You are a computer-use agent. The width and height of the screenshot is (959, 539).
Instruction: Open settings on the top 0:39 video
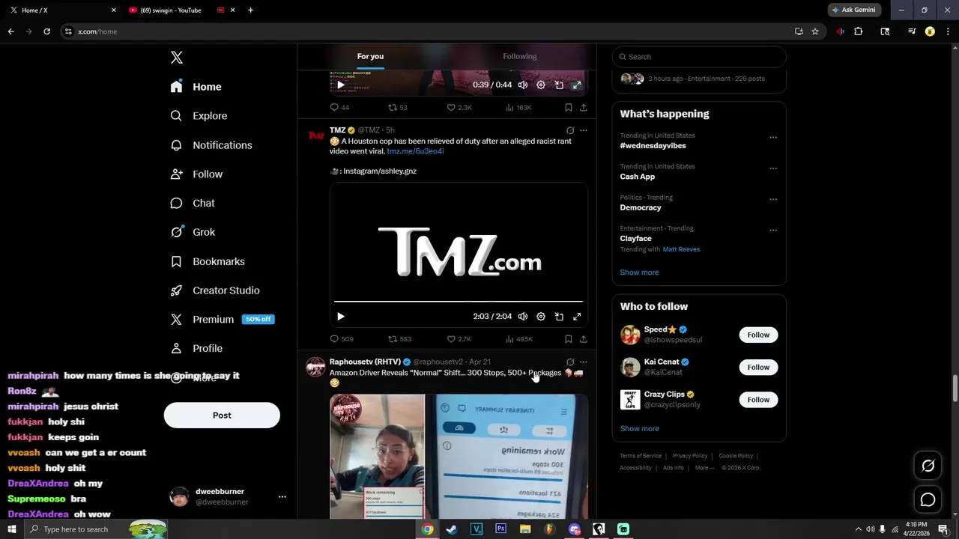[x=541, y=85]
